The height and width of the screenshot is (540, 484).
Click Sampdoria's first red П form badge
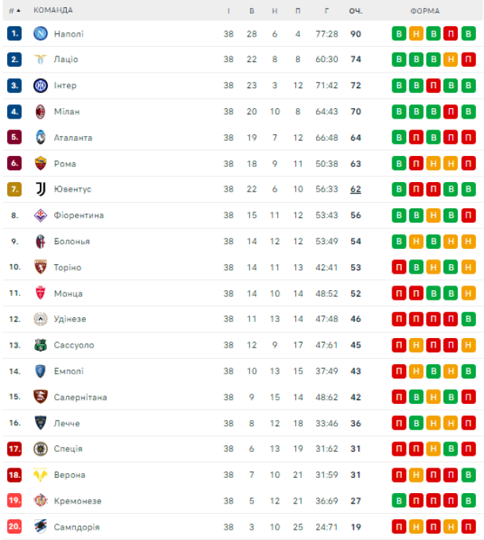pos(398,526)
